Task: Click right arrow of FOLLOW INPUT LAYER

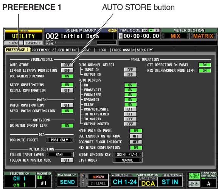Action: coord(72,154)
